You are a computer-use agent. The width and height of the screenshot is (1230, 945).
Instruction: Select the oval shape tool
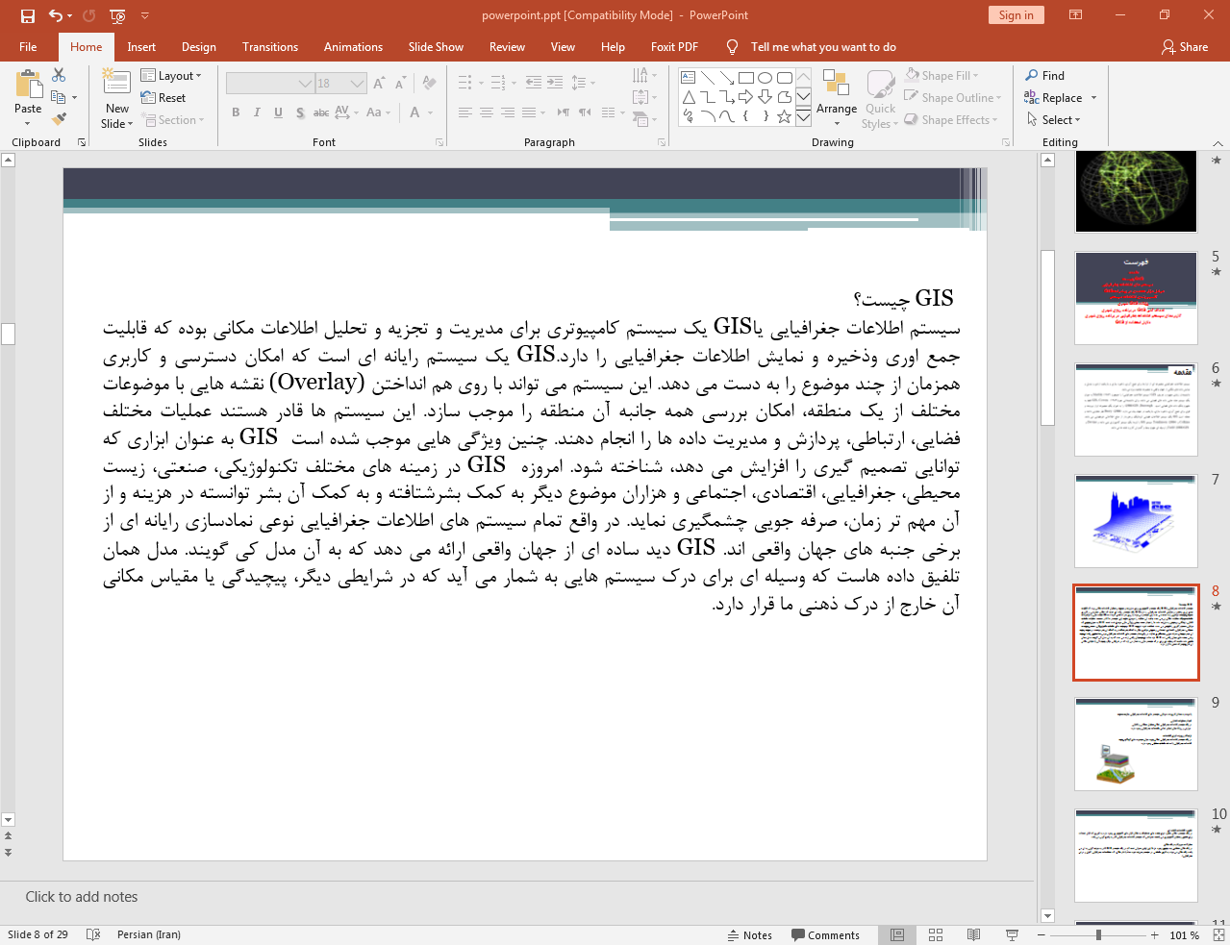pos(765,78)
